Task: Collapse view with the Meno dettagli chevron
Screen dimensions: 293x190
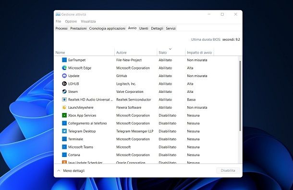Action: click(x=59, y=171)
